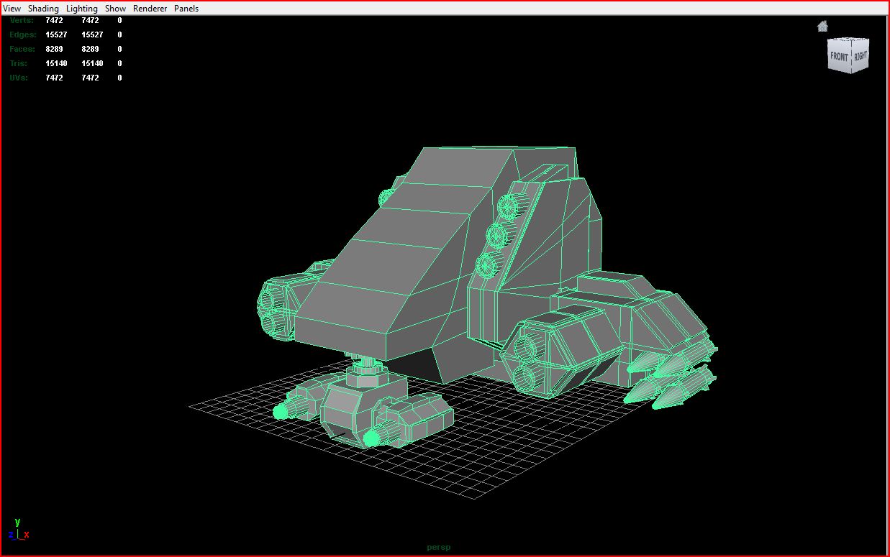The image size is (890, 557).
Task: Click the ViewCube home icon
Action: [822, 27]
